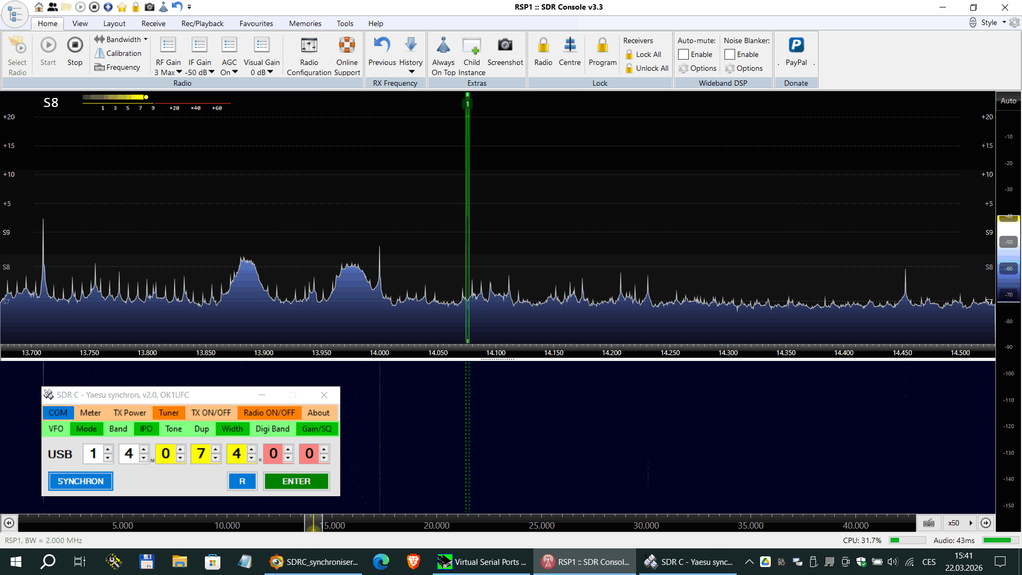Enable the Auto-mute checkbox
The height and width of the screenshot is (575, 1022).
(683, 54)
